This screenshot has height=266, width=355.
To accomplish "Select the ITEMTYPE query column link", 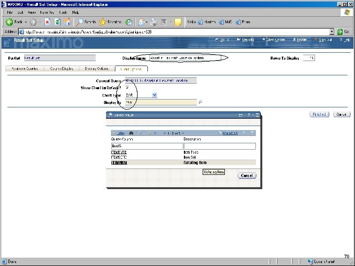I will point(119,152).
